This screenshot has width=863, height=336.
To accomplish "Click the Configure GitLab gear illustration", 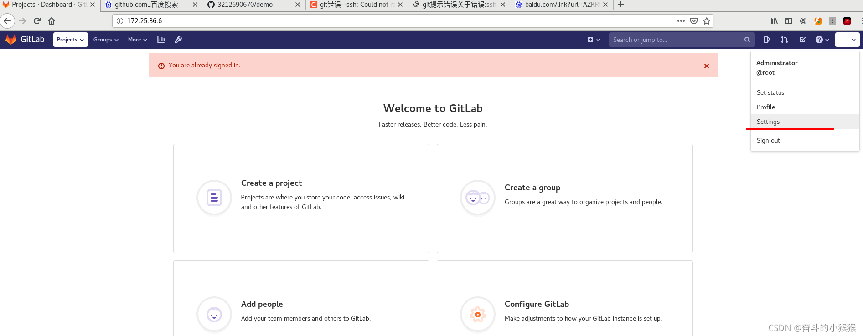I will 478,314.
